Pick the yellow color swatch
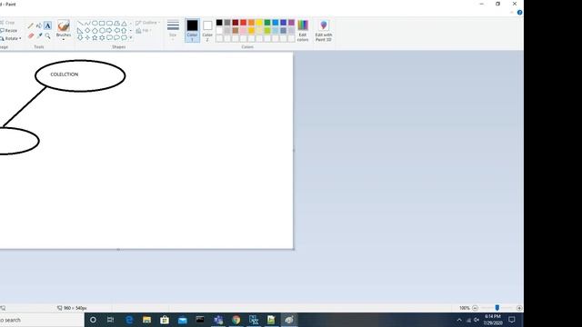The height and width of the screenshot is (327, 582). coord(259,23)
